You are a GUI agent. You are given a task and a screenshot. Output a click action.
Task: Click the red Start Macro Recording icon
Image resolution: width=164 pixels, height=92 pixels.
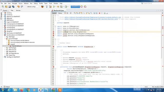[x=99, y=13]
